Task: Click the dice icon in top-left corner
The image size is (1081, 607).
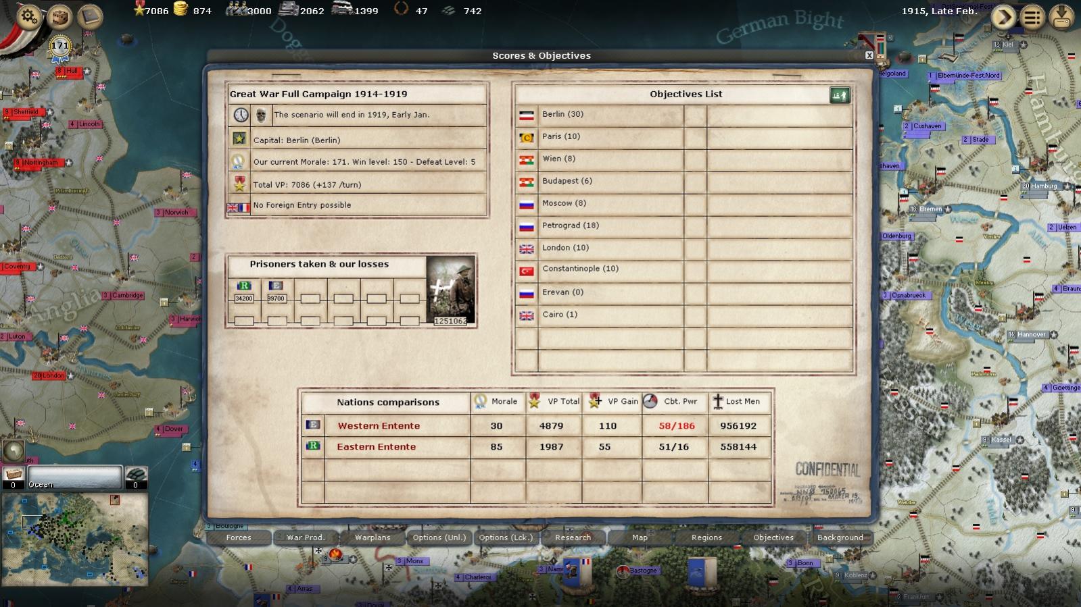Action: pyautogui.click(x=59, y=16)
